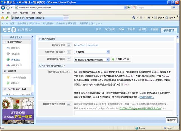The width and height of the screenshot is (181, 131).
Task: Click HELP icon beside 阻擋搜尋引擎機器人
Action: click(69, 52)
